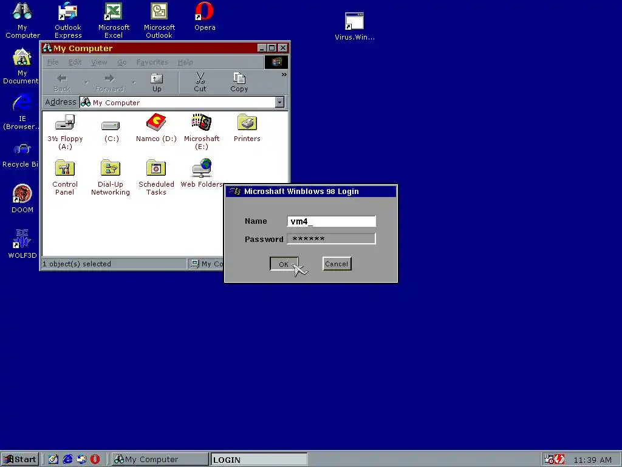
Task: Select the 3½ Floppy (A:) drive
Action: 65,132
